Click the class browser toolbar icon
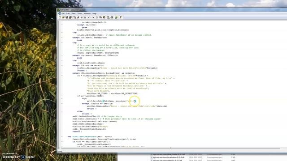Image resolution: width=287 pixels, height=161 pixels. pos(75,17)
